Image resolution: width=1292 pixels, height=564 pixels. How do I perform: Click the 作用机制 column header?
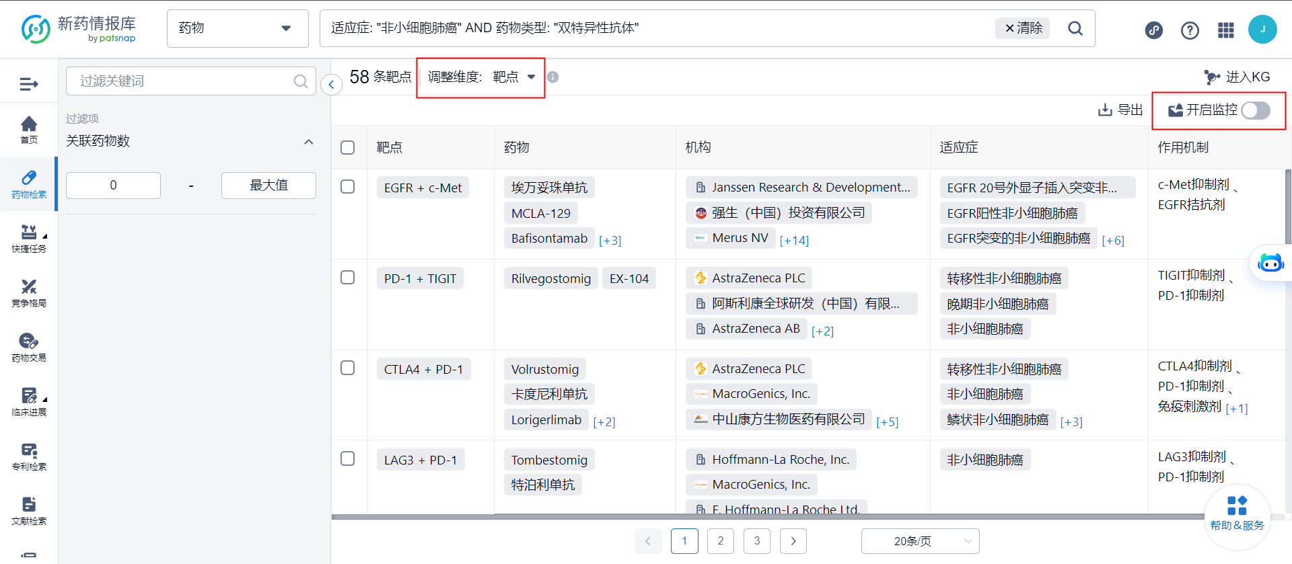pyautogui.click(x=1182, y=147)
